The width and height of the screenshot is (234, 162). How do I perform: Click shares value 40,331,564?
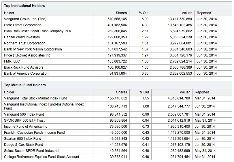[x=118, y=151]
